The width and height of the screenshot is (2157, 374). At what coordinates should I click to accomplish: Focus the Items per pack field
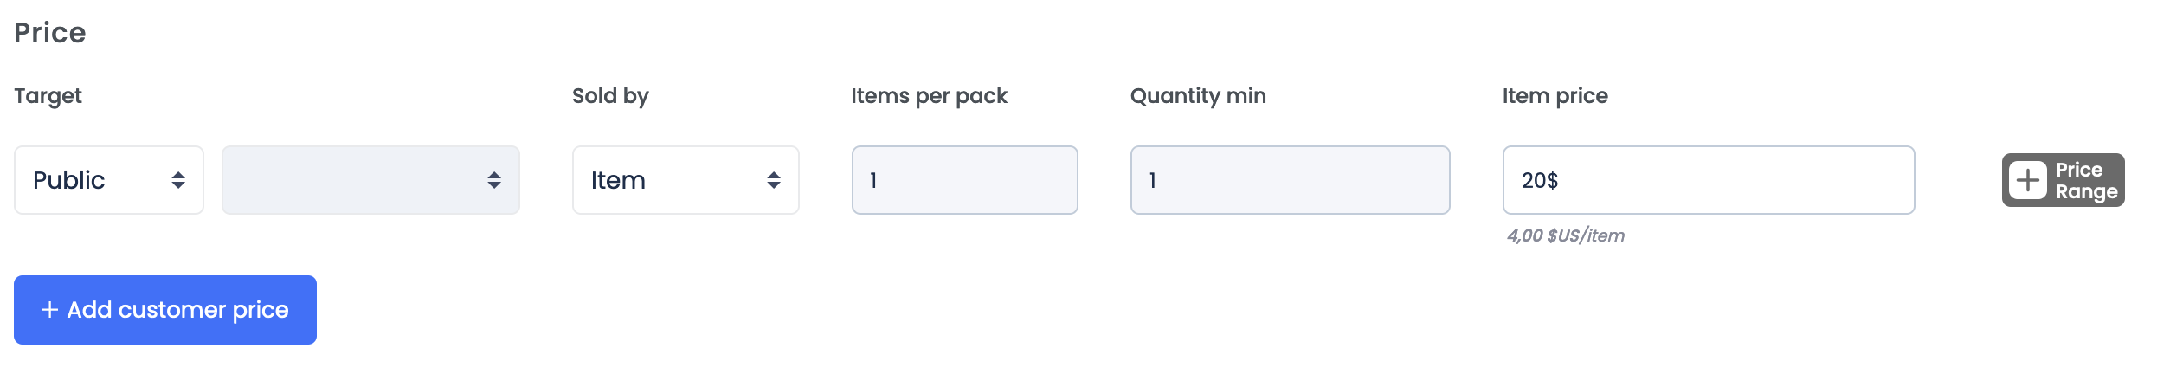[964, 180]
